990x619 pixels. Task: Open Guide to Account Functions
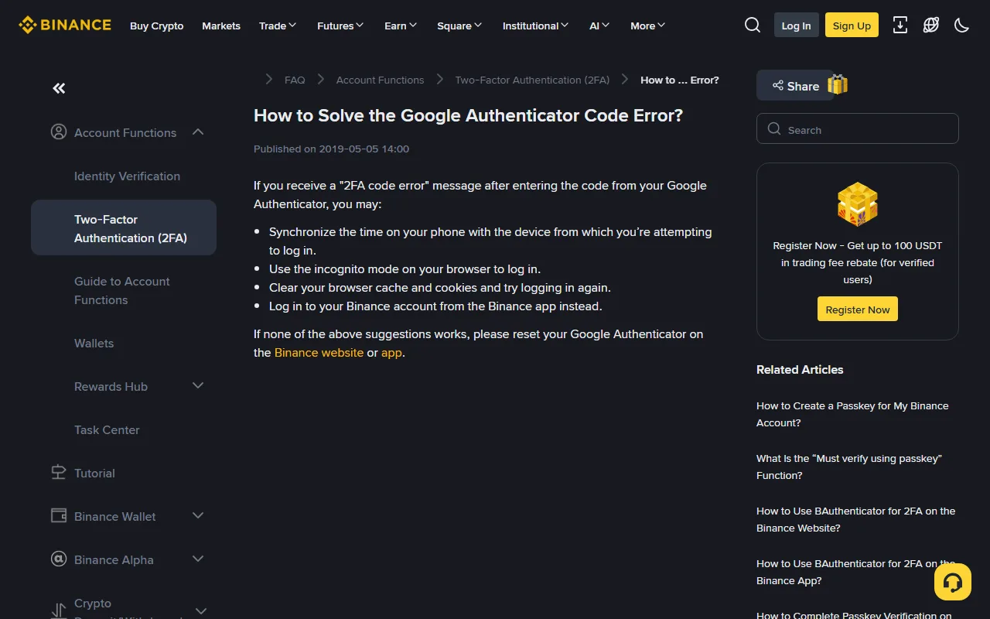coord(122,290)
